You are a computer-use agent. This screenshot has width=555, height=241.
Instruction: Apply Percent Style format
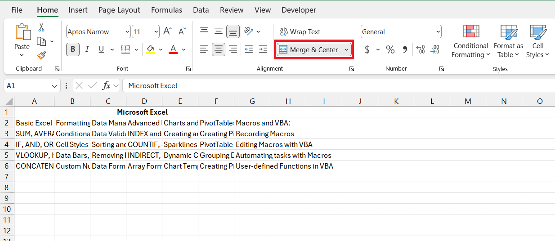point(390,49)
